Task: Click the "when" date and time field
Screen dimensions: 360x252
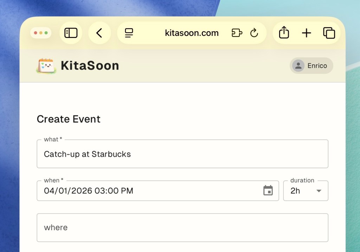Action: (151, 191)
